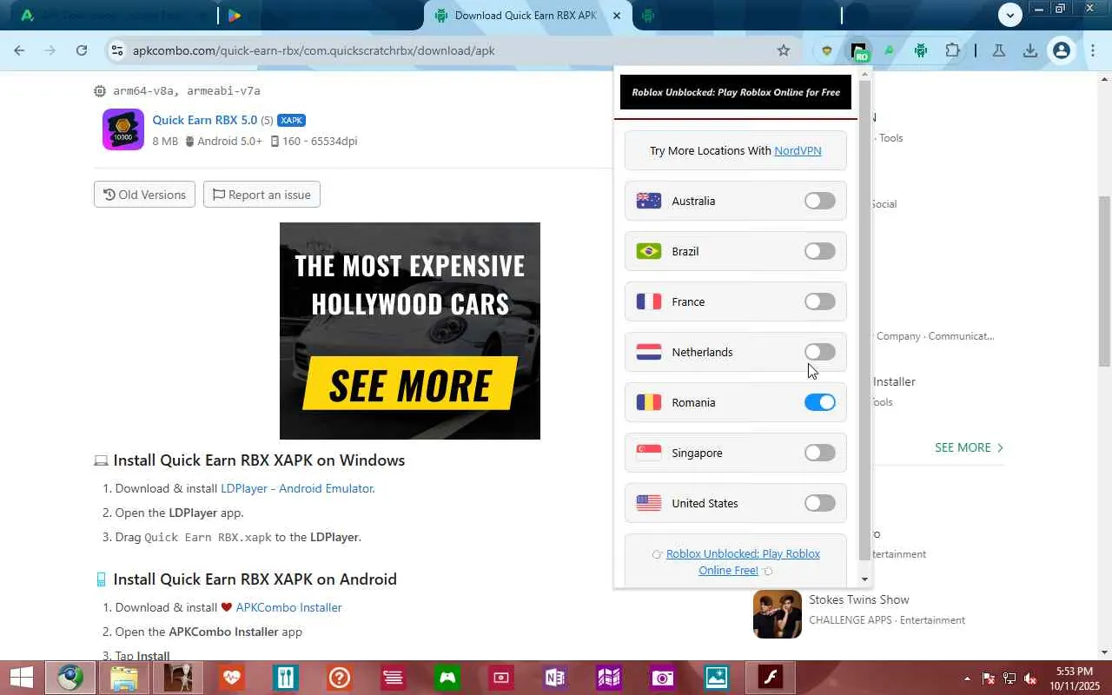Reload the apkcombo page
This screenshot has width=1112, height=695.
click(x=82, y=50)
